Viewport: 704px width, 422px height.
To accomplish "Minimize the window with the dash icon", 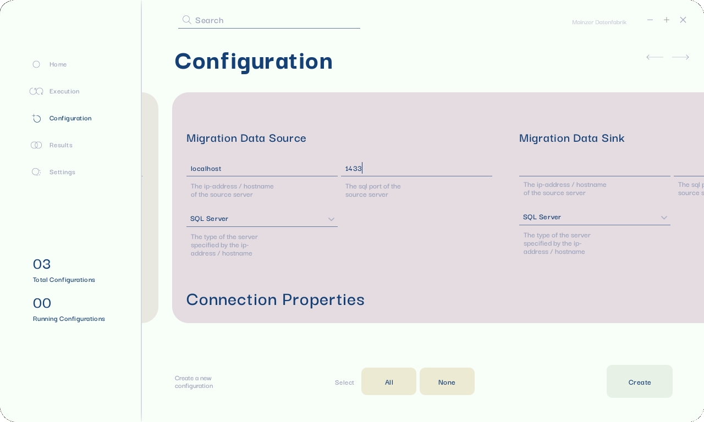I will pos(650,20).
